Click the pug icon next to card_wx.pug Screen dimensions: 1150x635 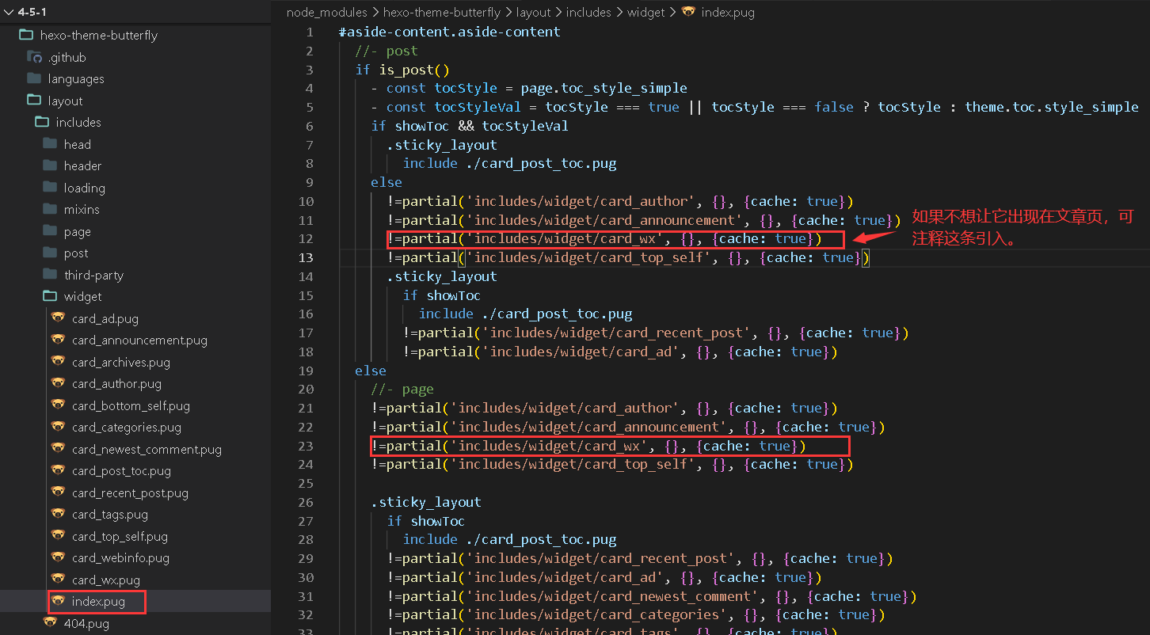(x=58, y=580)
